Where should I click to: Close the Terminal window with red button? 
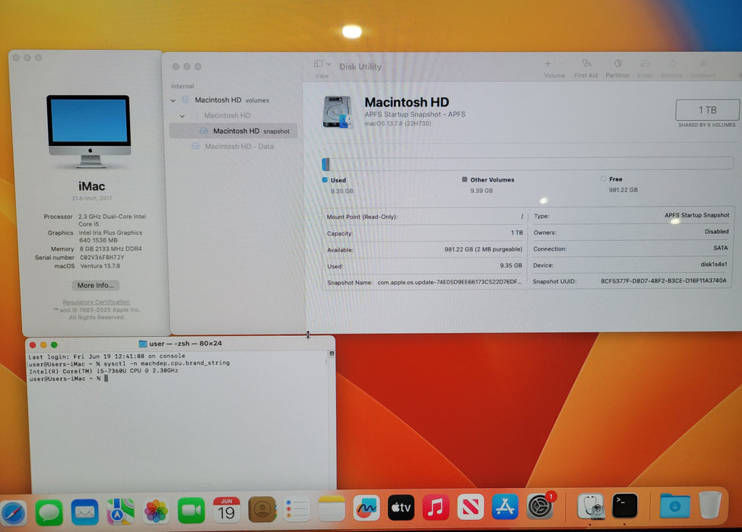coord(33,345)
